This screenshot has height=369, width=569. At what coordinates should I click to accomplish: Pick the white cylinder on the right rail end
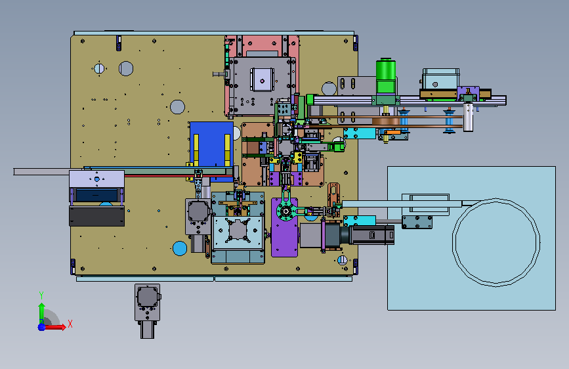click(x=468, y=117)
